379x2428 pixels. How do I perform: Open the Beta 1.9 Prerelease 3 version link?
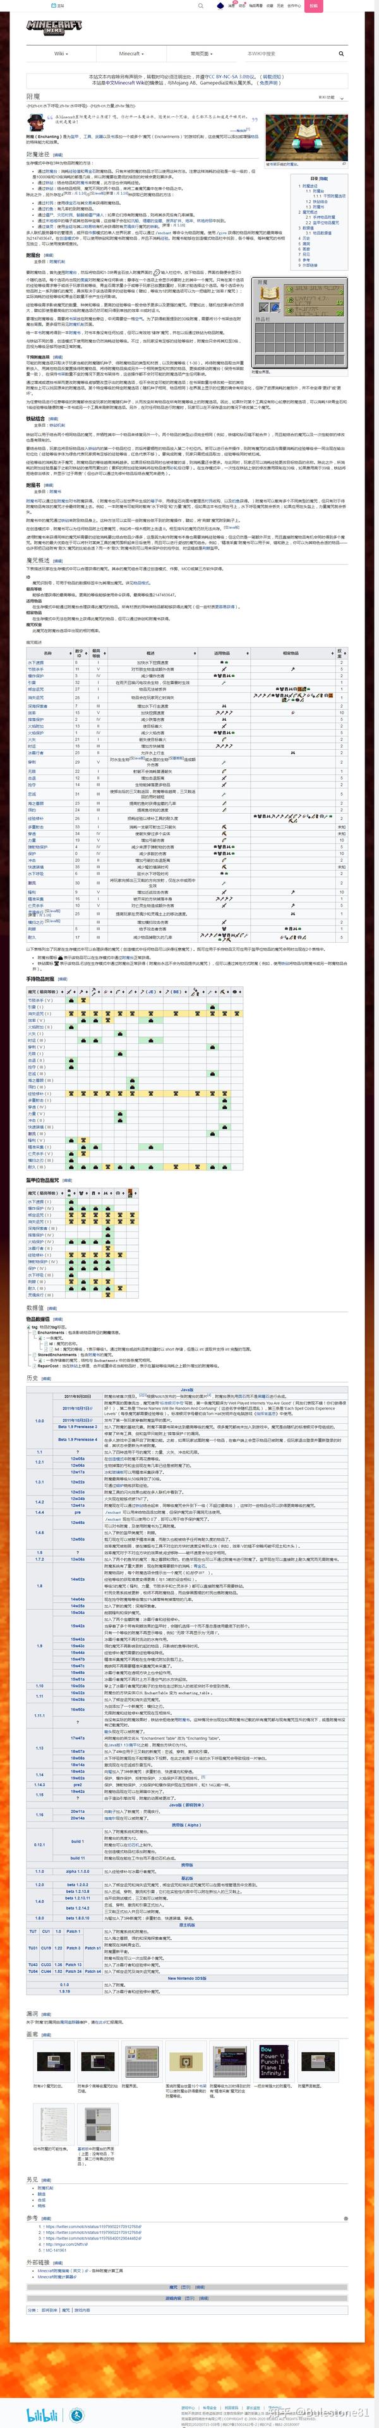pyautogui.click(x=77, y=1426)
